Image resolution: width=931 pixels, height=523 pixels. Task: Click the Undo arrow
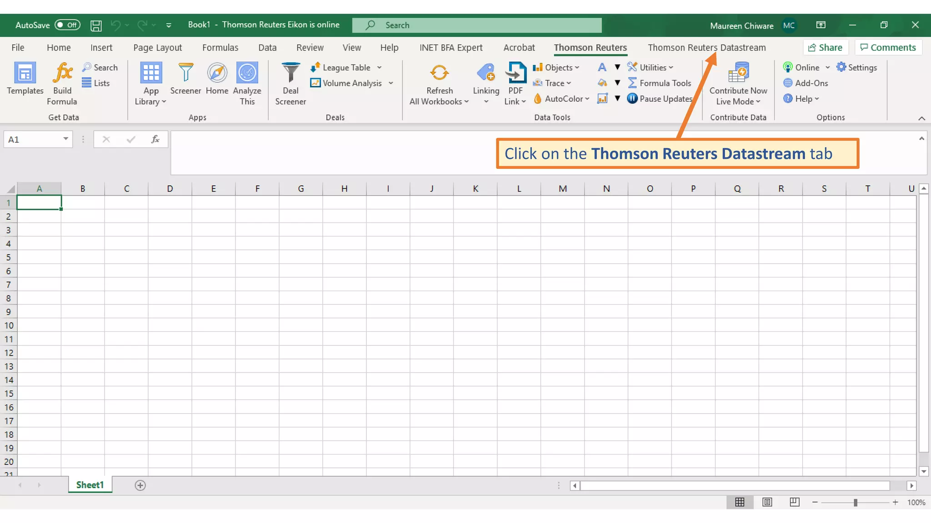pos(115,25)
